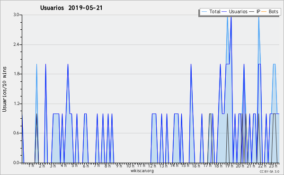
Task: Click the light blue Total legend line
Action: pos(204,12)
